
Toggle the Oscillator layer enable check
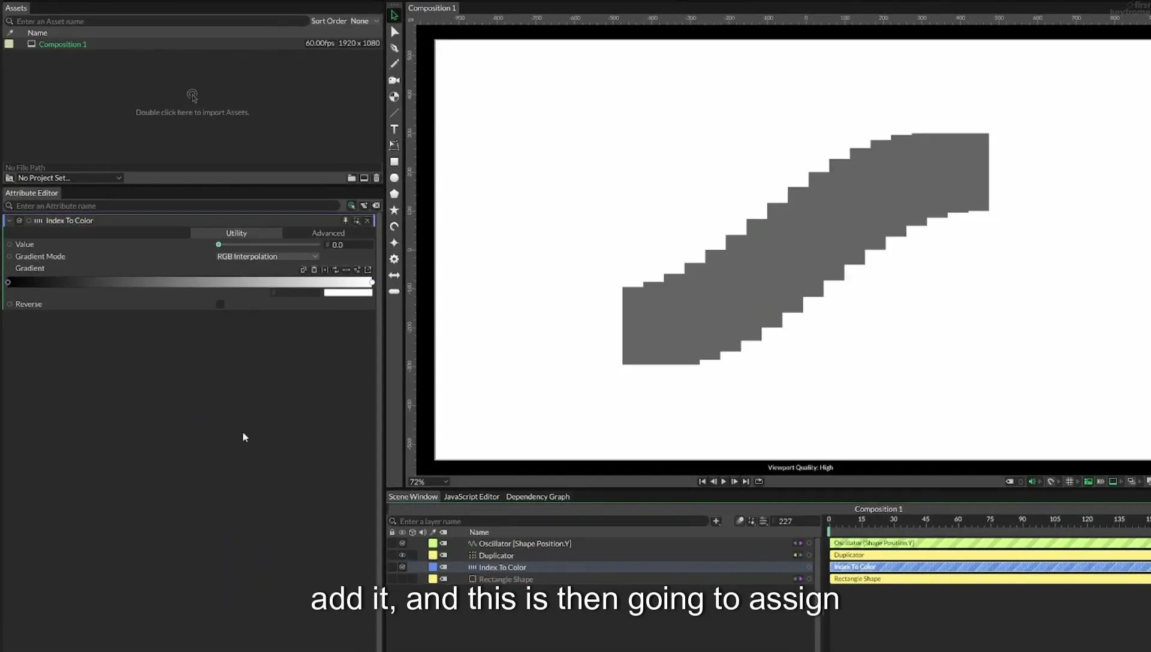tap(402, 544)
